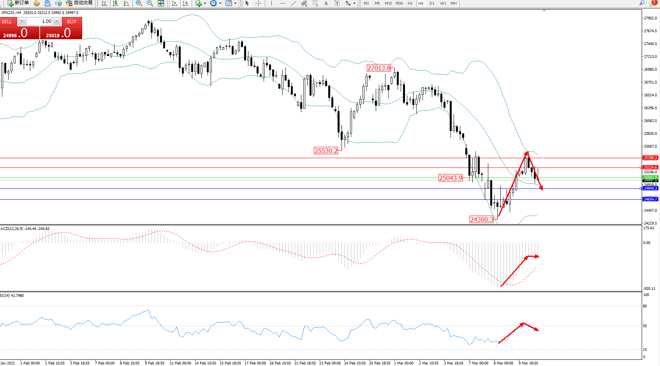This screenshot has width=660, height=366.
Task: Select the Crosshair tool
Action: click(x=258, y=3)
